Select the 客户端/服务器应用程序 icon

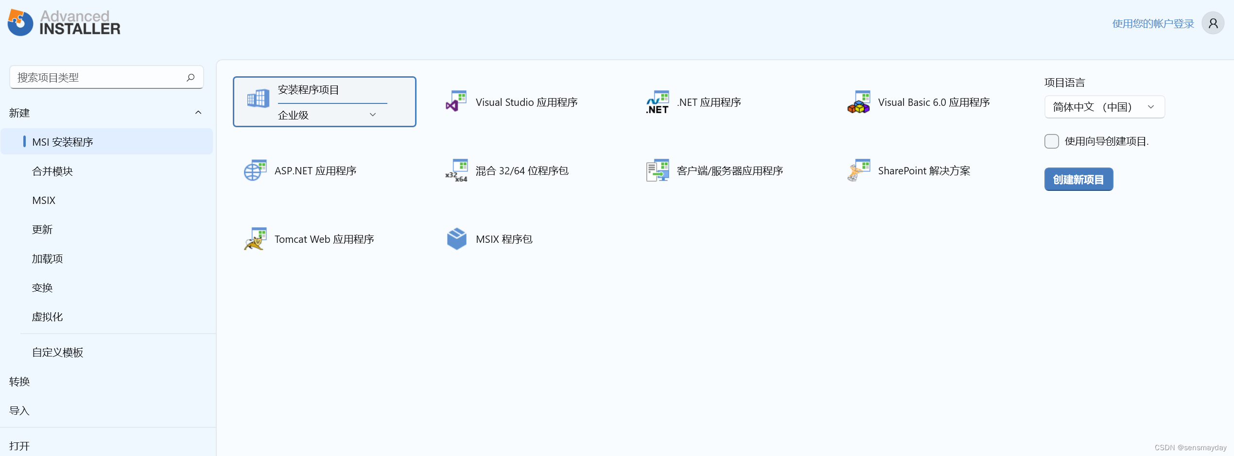pyautogui.click(x=657, y=170)
